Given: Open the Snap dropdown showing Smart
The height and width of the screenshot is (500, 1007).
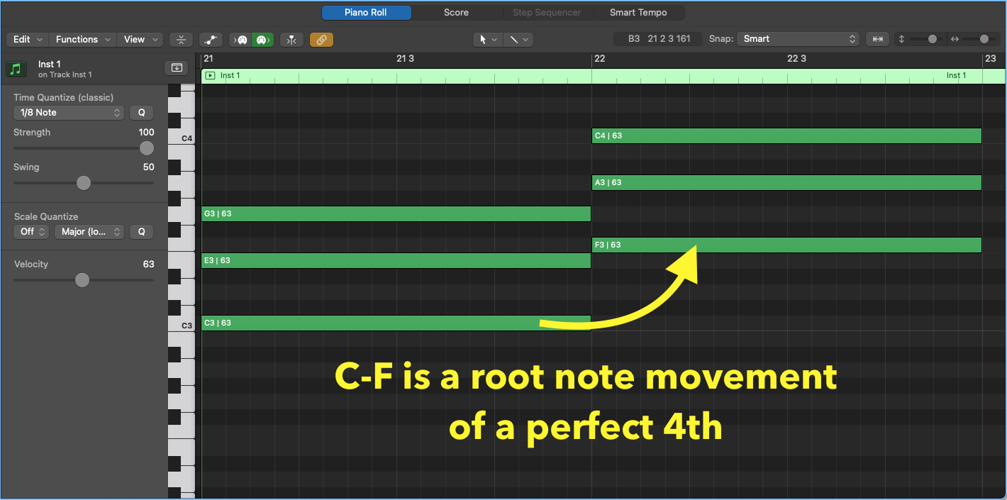Looking at the screenshot, I should (798, 38).
